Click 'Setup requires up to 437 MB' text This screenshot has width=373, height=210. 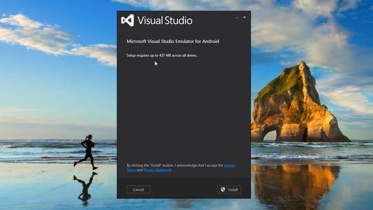click(162, 55)
